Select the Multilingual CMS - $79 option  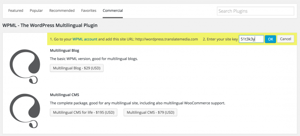tap(150, 112)
